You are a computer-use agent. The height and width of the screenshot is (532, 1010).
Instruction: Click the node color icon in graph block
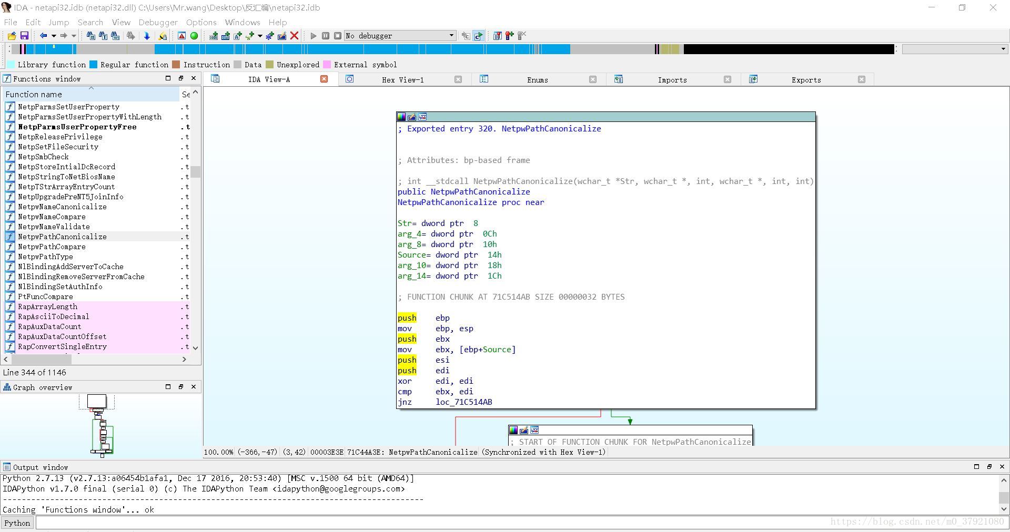pos(401,117)
